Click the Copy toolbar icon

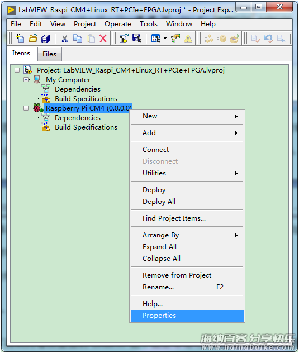78,39
